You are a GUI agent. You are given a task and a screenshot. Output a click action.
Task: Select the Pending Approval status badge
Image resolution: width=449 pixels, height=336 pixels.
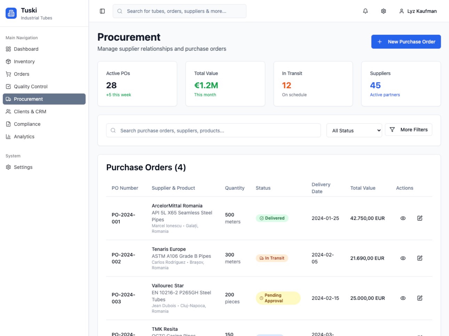[x=278, y=298]
